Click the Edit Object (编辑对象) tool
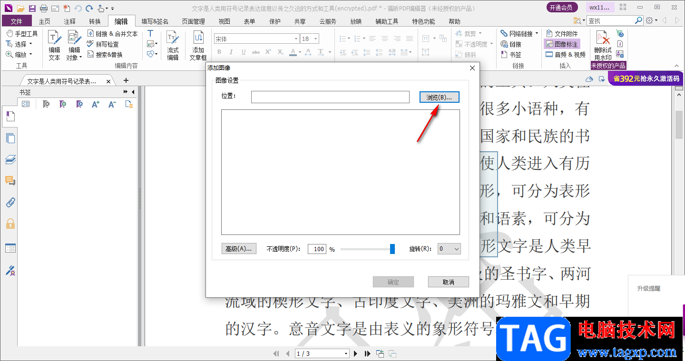The height and width of the screenshot is (361, 685). (x=74, y=46)
